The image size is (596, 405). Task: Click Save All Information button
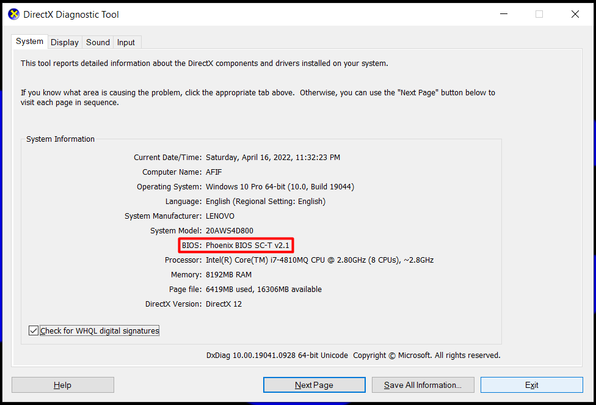click(423, 385)
